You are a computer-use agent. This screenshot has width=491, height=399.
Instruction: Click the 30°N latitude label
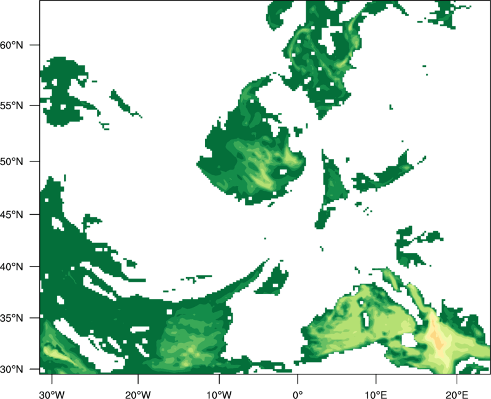pyautogui.click(x=12, y=370)
